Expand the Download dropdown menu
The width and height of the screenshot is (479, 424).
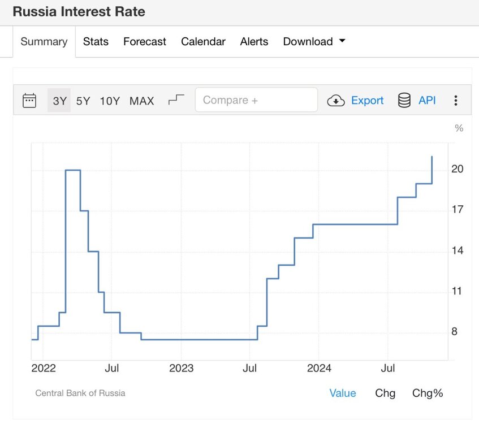click(314, 41)
